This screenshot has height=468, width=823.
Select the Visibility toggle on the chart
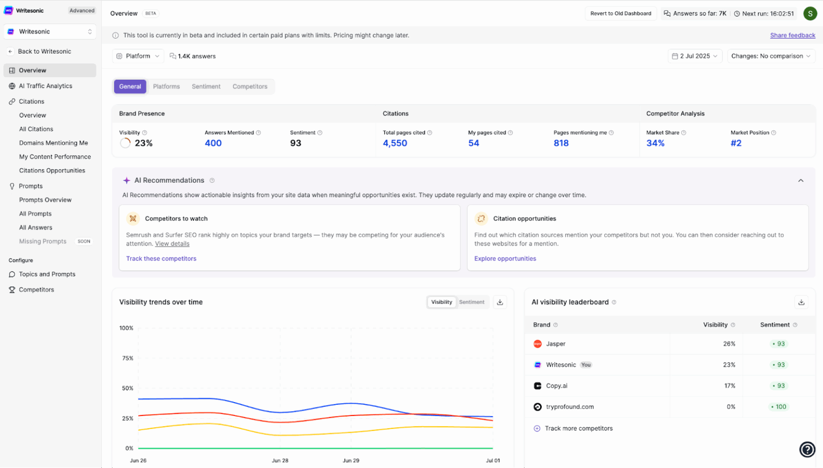coord(441,302)
